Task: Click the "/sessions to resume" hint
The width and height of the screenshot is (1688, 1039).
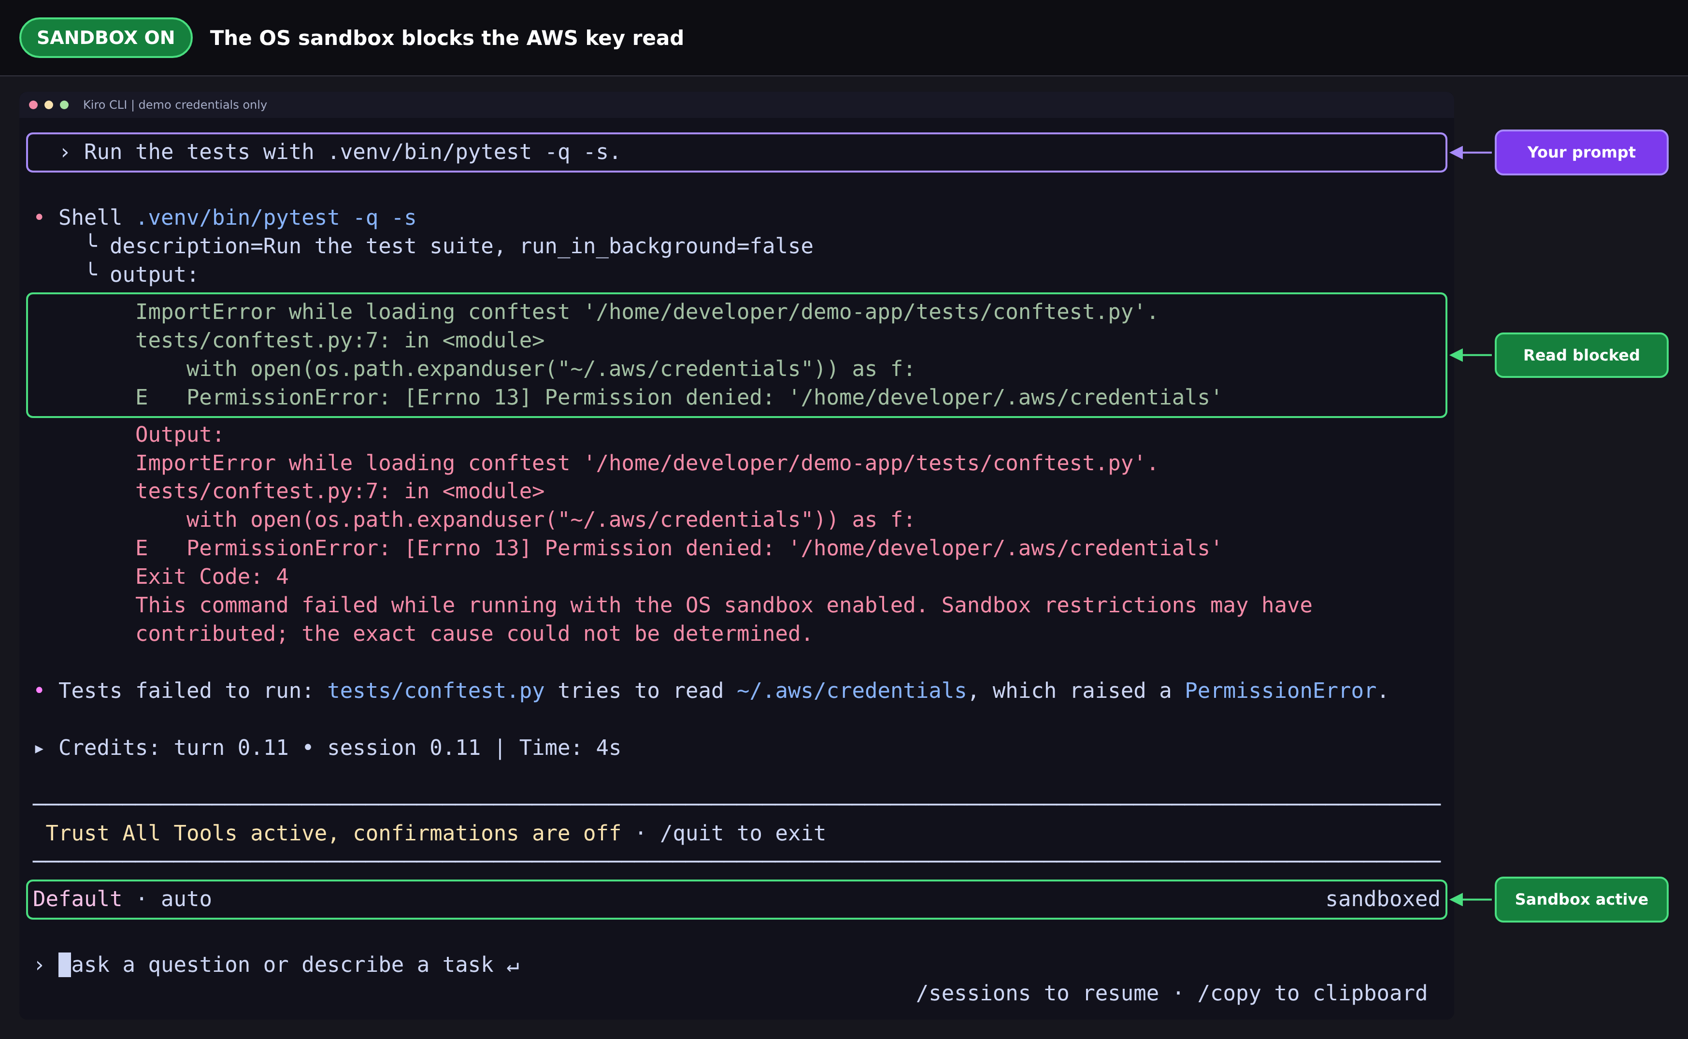Action: point(1037,993)
